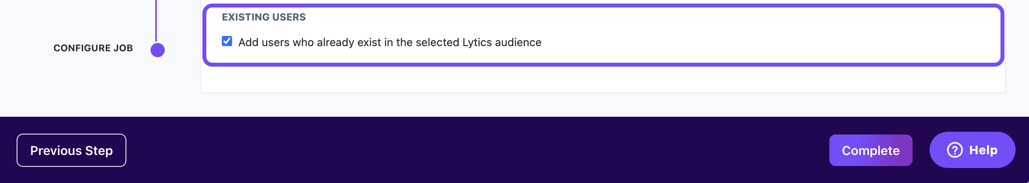Viewport: 1029px width, 183px height.
Task: Click the EXISTING USERS section heading
Action: coord(264,17)
